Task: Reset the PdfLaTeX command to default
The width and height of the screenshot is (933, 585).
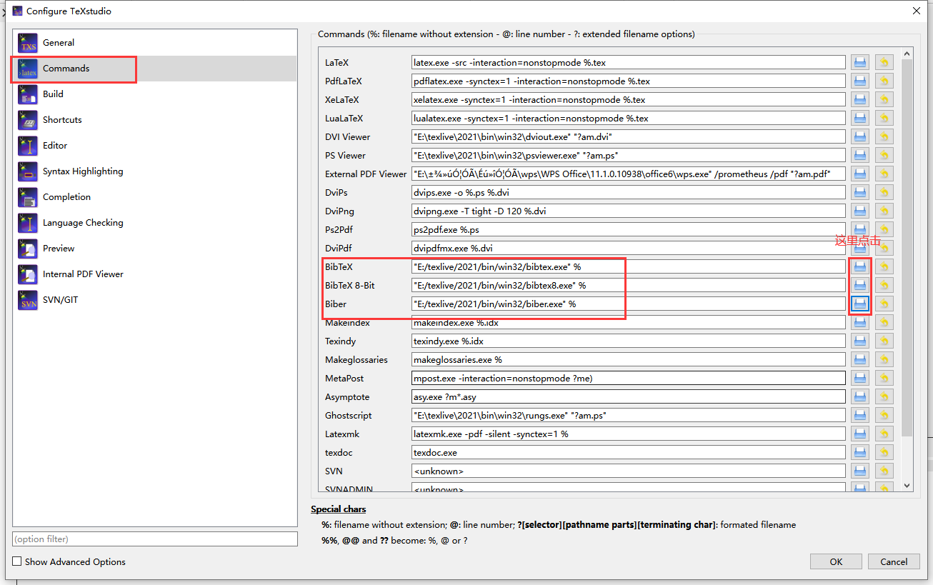Action: [x=884, y=81]
